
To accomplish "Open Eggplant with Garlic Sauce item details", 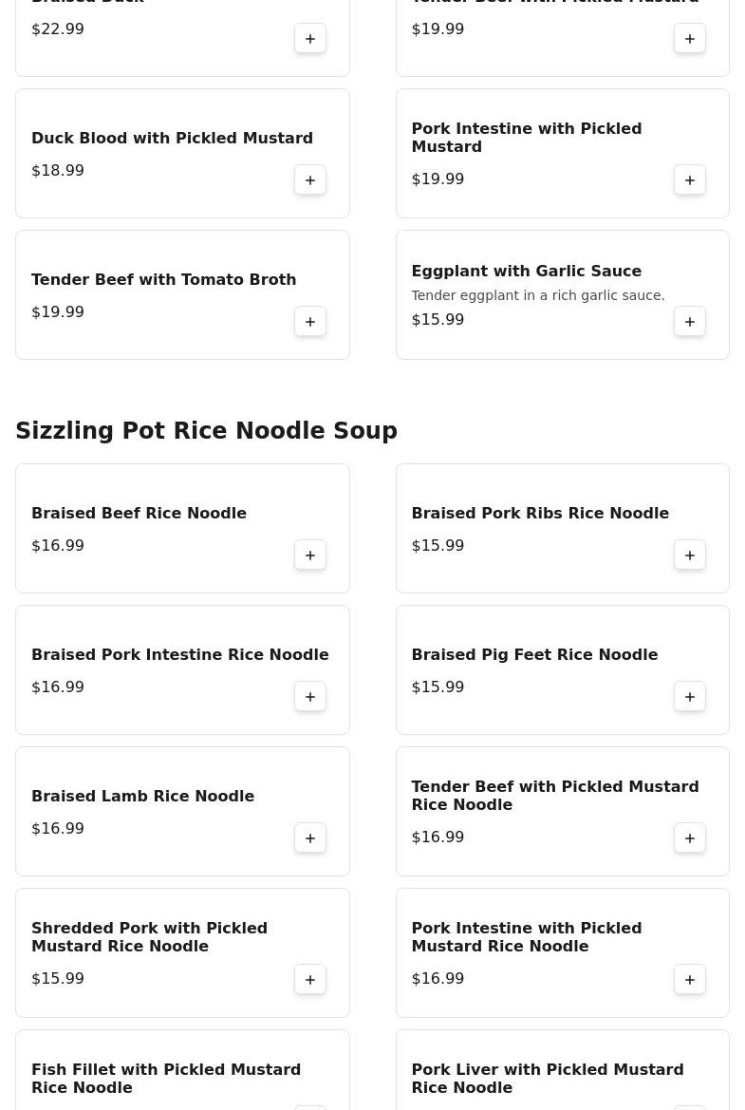I will pos(526,272).
